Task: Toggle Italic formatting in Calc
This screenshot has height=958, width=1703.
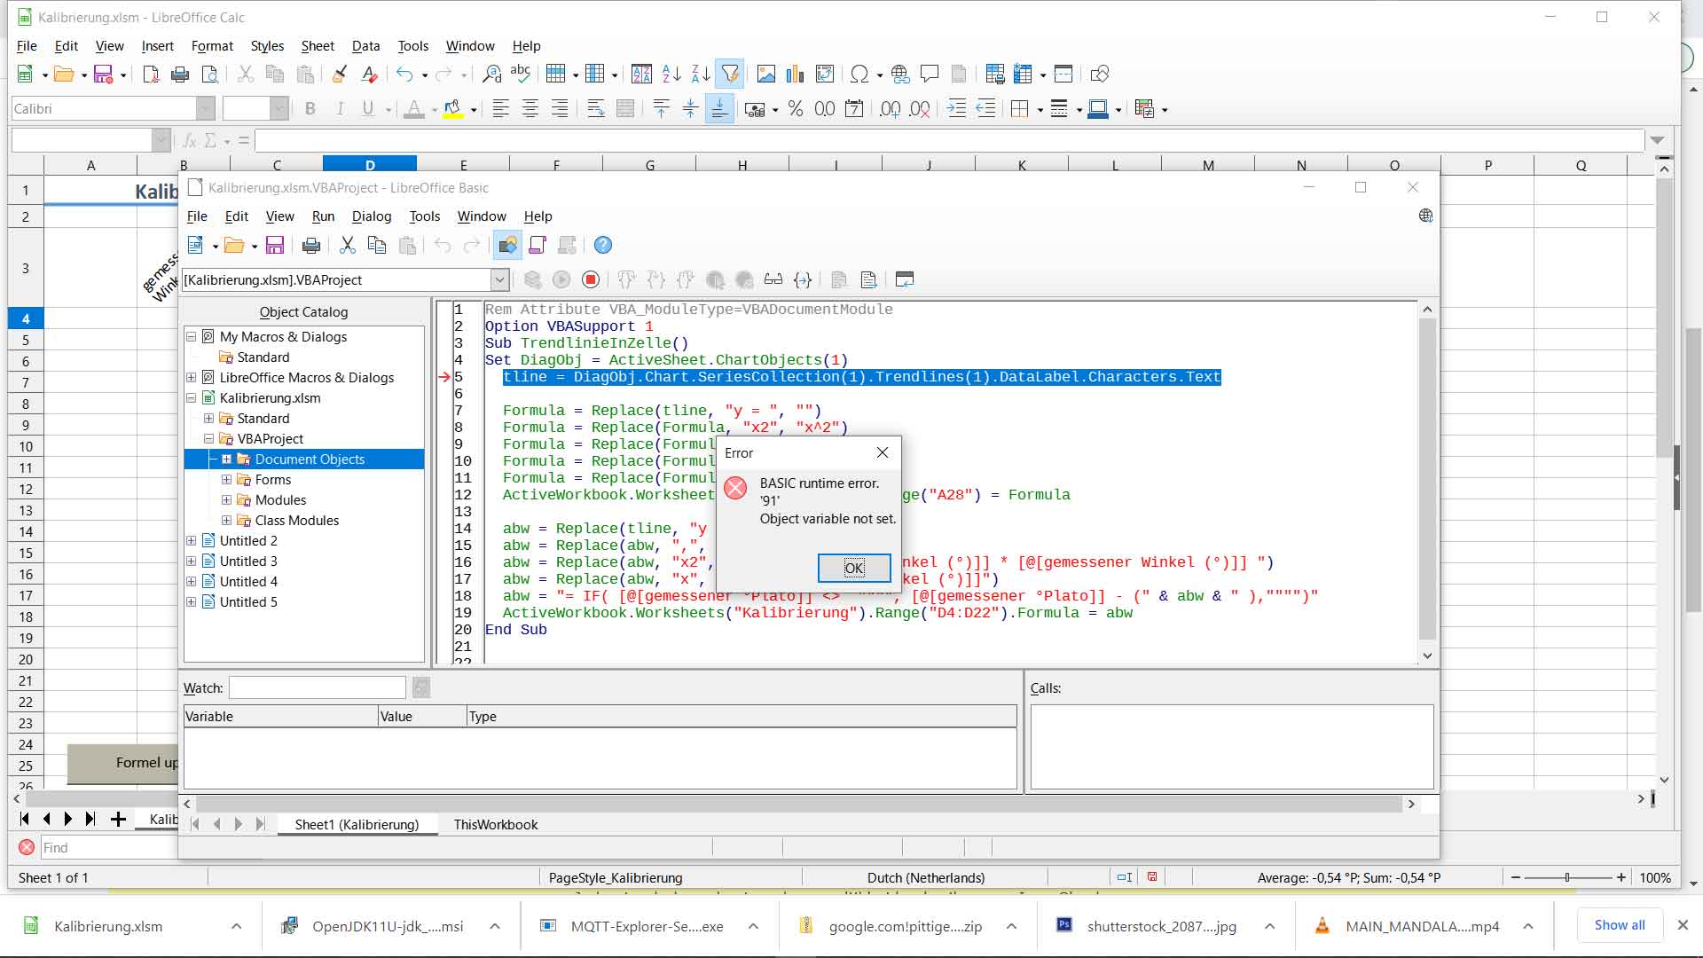Action: pyautogui.click(x=339, y=109)
